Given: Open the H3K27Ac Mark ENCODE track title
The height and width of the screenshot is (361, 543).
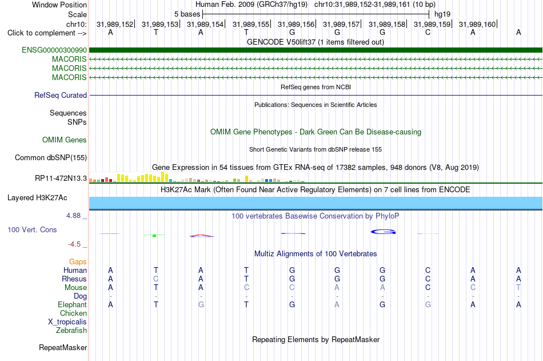Looking at the screenshot, I should (316, 190).
